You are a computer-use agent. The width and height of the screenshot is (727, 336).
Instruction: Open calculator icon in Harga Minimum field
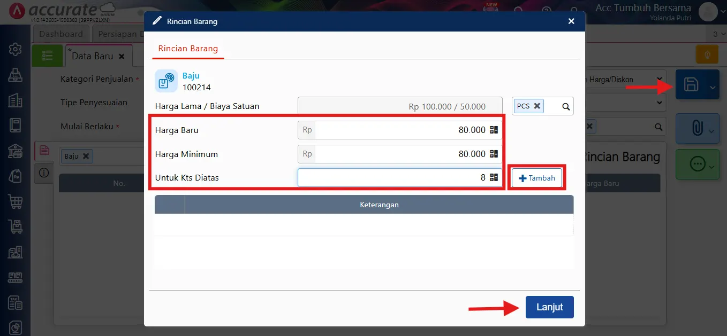click(494, 154)
